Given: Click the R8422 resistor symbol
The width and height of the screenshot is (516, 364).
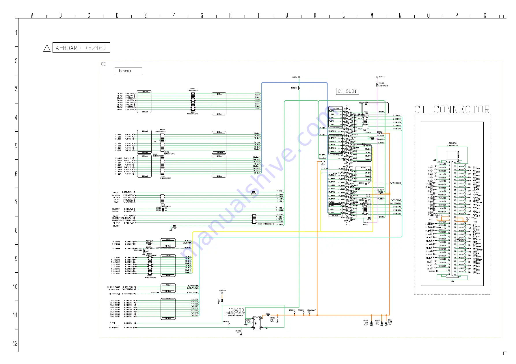Looking at the screenshot, I should coord(241,331).
